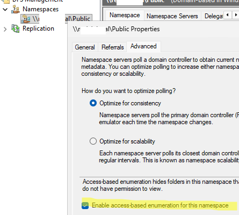
Task: Toggle Enable access-based enumeration checkbox
Action: [x=85, y=205]
